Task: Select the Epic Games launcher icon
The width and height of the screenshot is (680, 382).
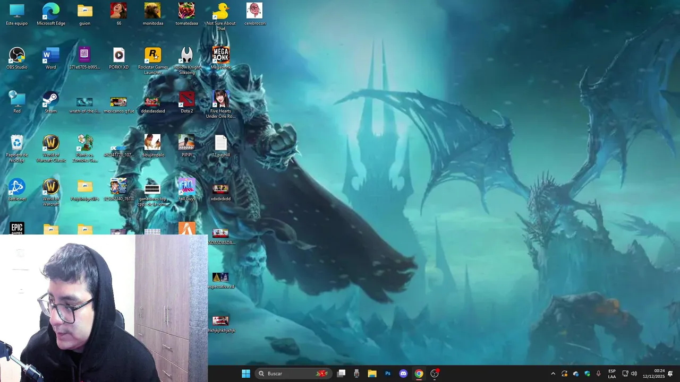Action: [17, 228]
